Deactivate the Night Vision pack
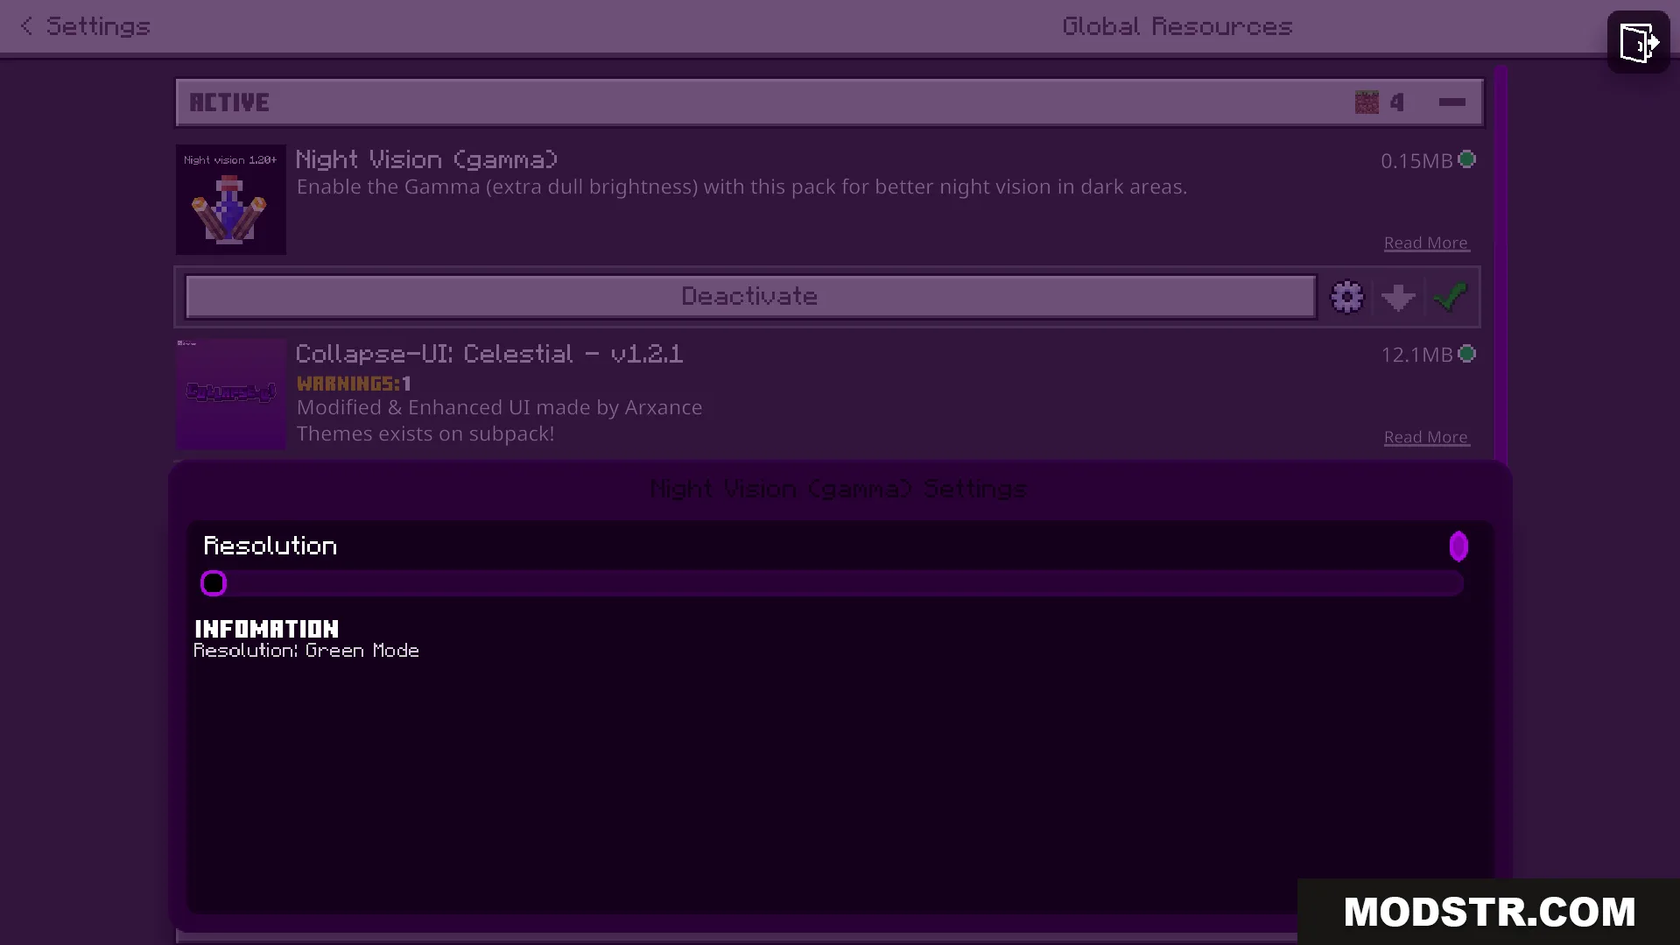This screenshot has width=1680, height=945. pyautogui.click(x=750, y=297)
